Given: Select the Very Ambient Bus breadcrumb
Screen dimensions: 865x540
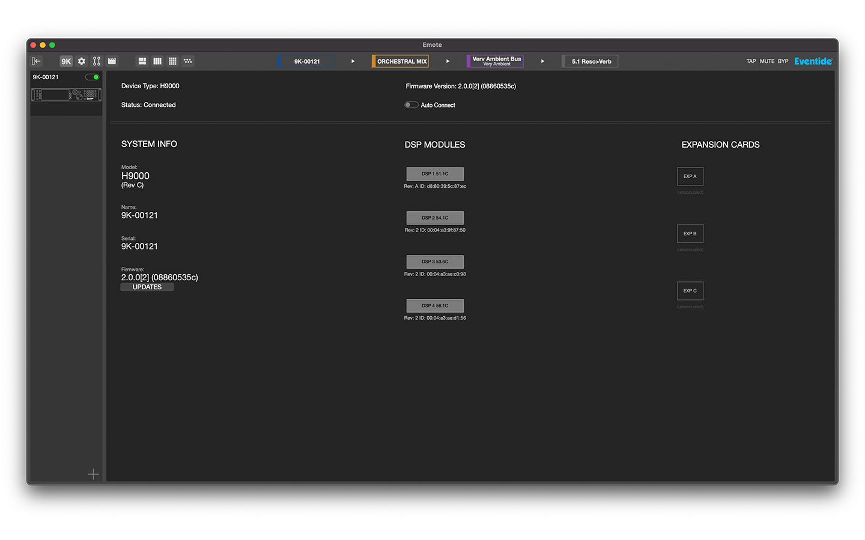Looking at the screenshot, I should [x=495, y=61].
